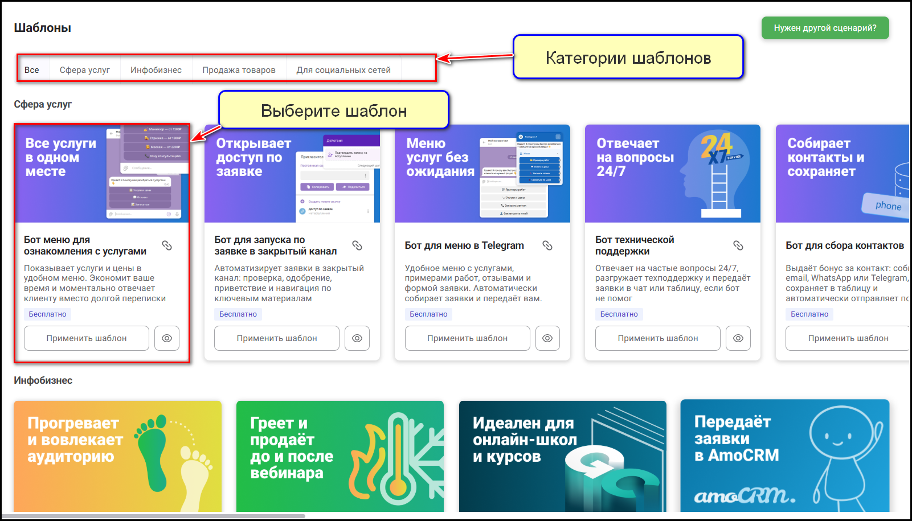Image resolution: width=912 pixels, height=521 pixels.
Task: Select the Все category tab
Action: point(32,70)
